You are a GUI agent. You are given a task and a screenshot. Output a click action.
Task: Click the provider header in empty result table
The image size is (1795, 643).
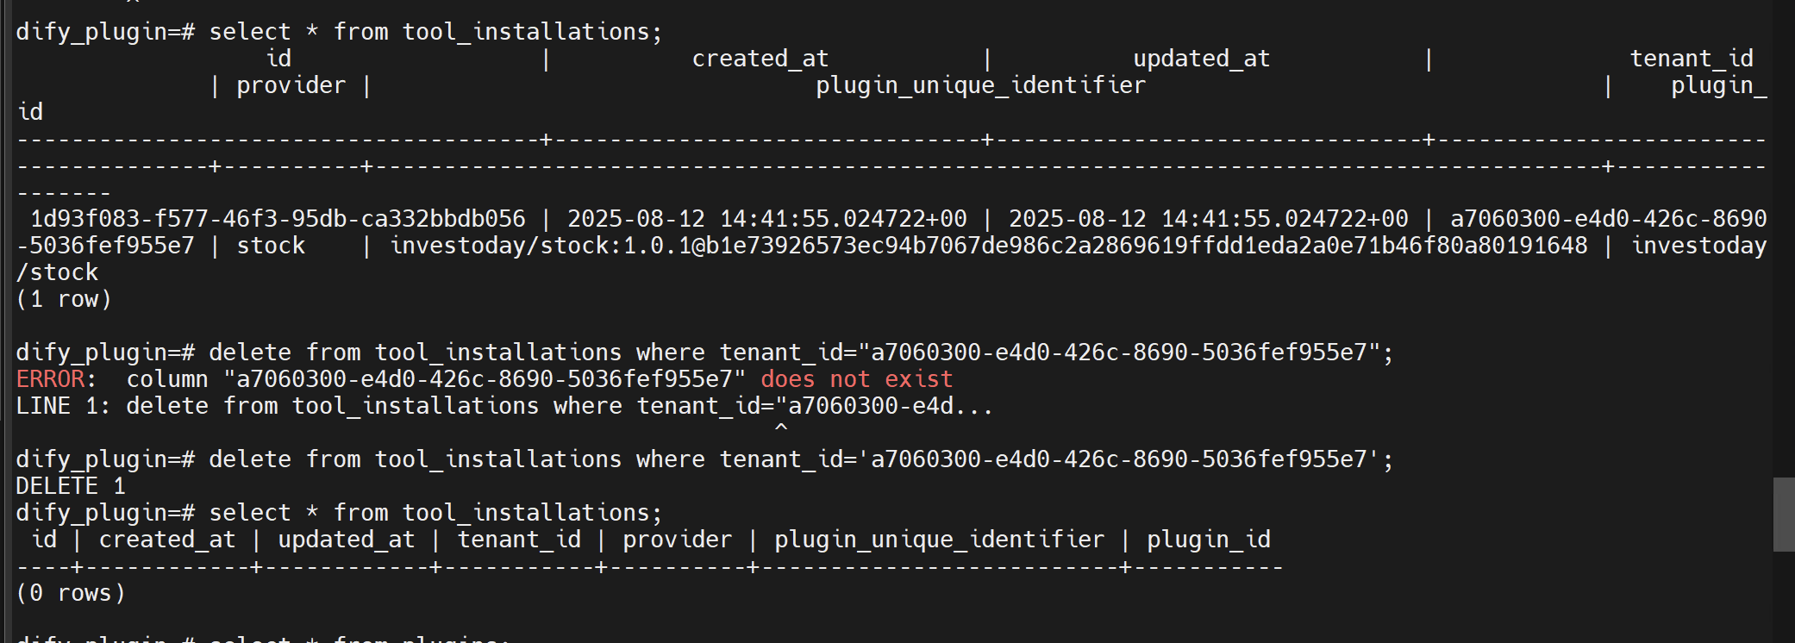pyautogui.click(x=677, y=540)
